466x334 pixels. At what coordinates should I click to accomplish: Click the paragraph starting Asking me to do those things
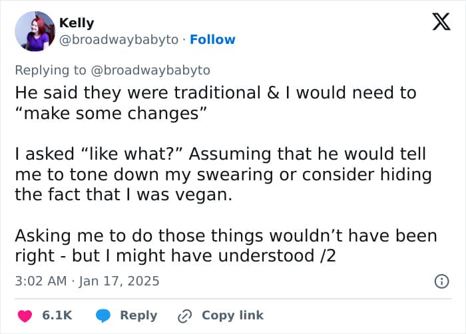coord(226,246)
